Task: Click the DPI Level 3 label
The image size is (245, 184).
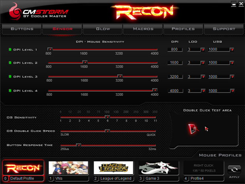Action: tap(25, 77)
